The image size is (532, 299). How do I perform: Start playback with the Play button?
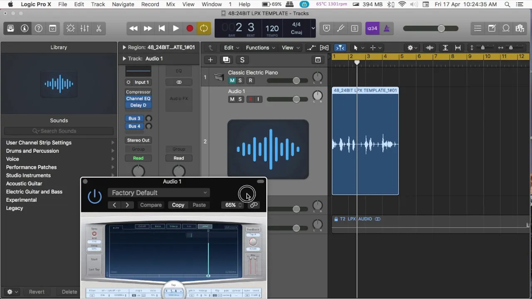click(176, 28)
